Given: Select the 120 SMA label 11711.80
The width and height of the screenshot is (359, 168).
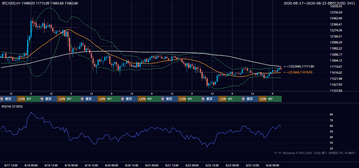Looking at the screenshot, I should [x=299, y=67].
